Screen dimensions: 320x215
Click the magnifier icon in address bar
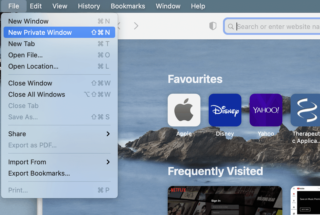(x=231, y=26)
